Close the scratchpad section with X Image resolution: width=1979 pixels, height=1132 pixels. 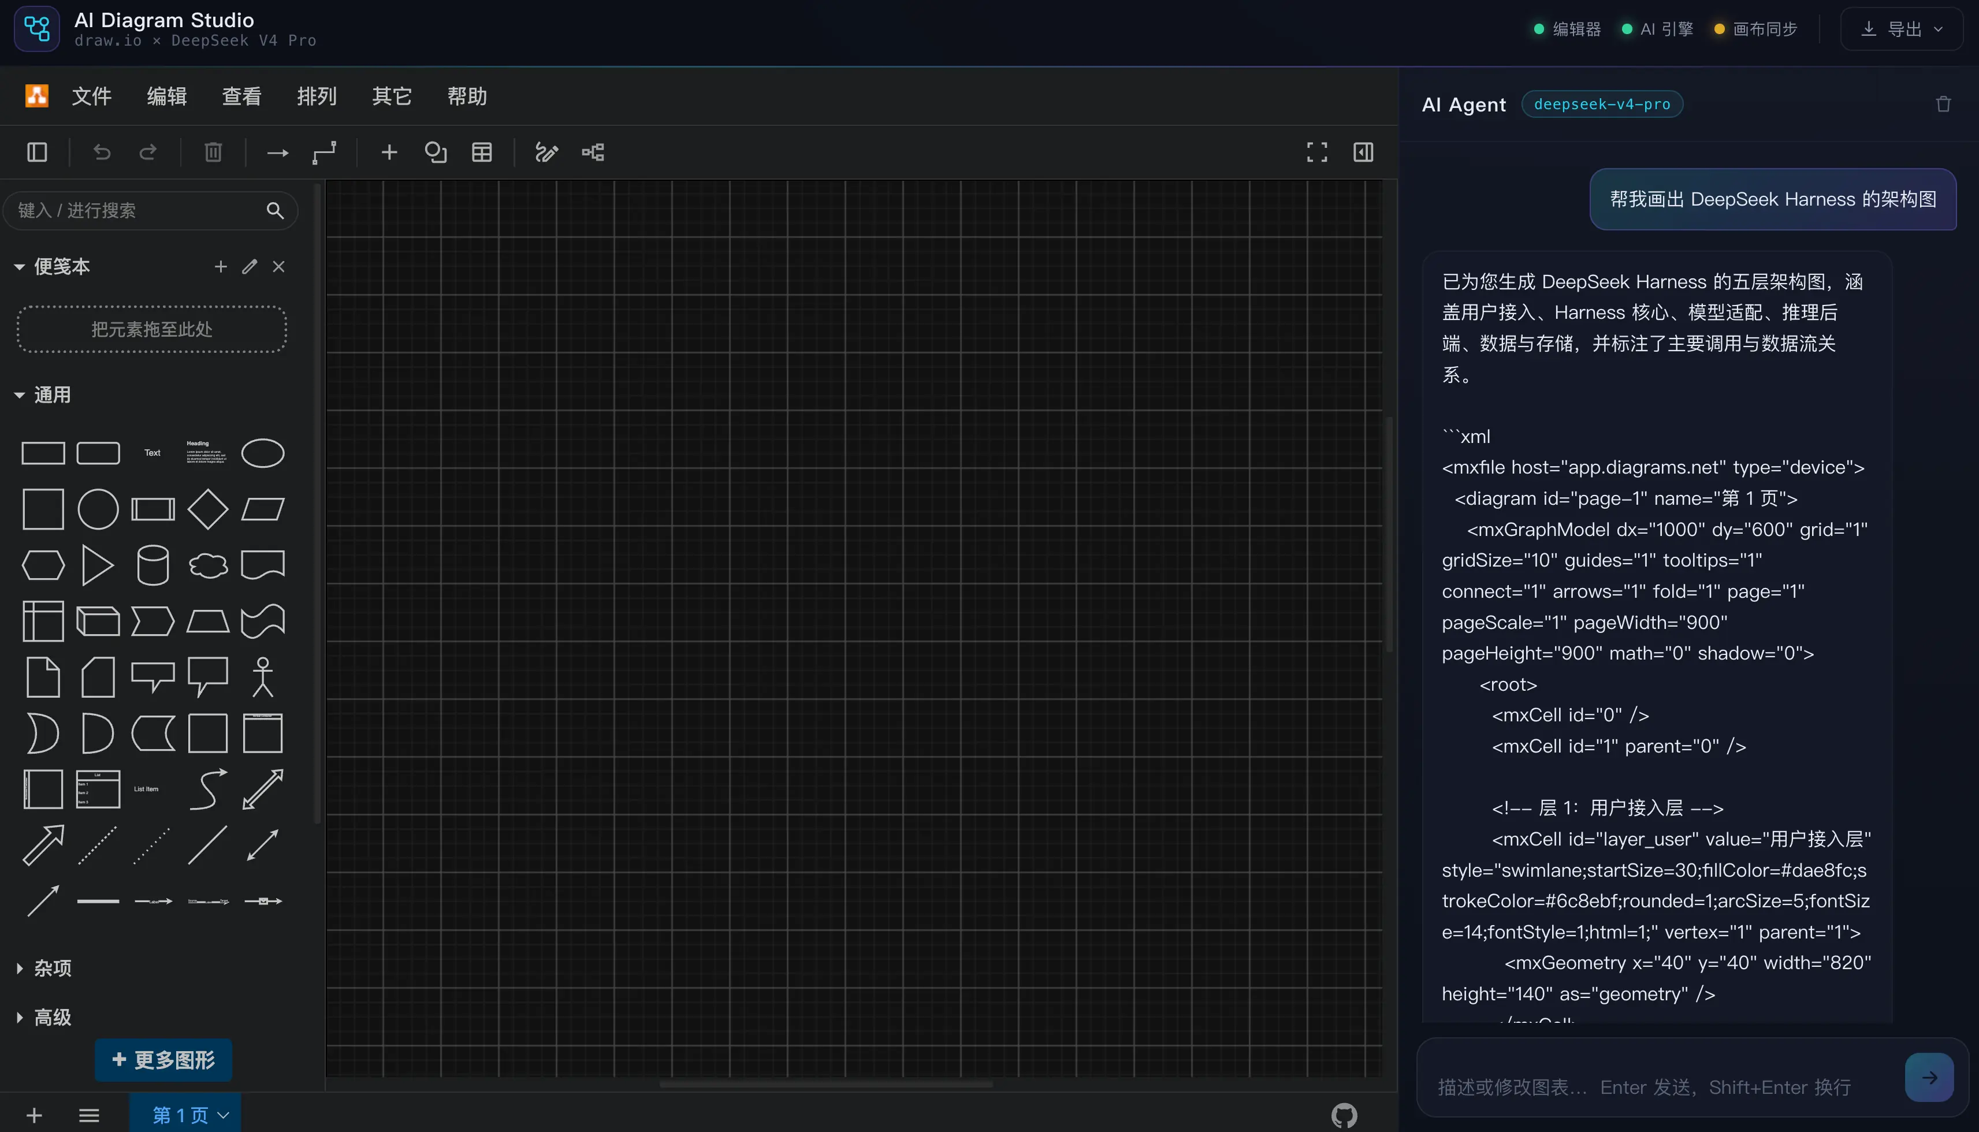(278, 267)
